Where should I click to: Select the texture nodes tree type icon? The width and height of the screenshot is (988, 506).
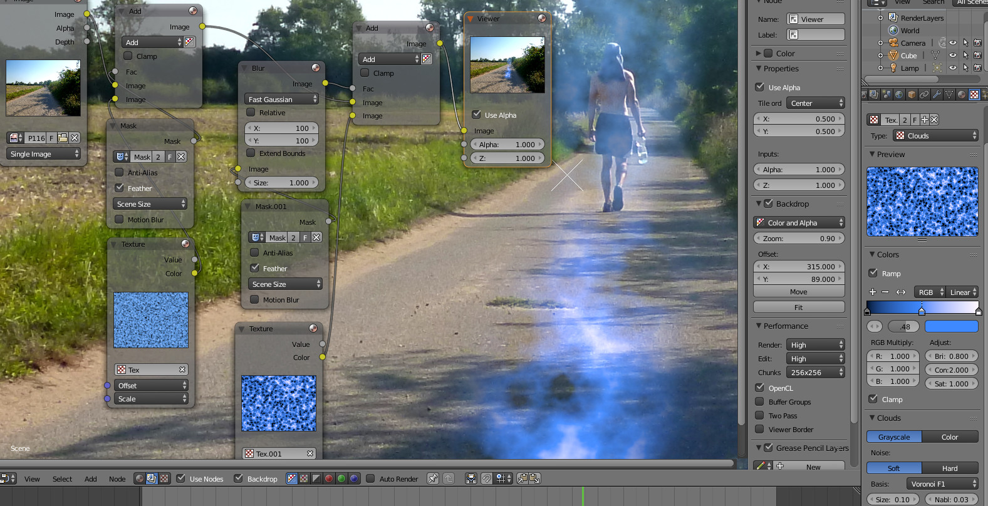[164, 478]
